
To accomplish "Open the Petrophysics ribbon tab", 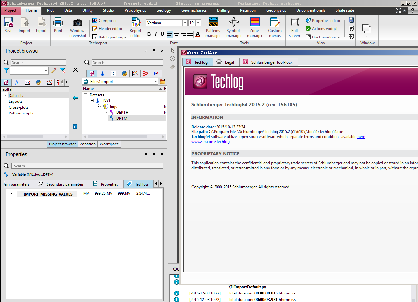I will coord(135,10).
